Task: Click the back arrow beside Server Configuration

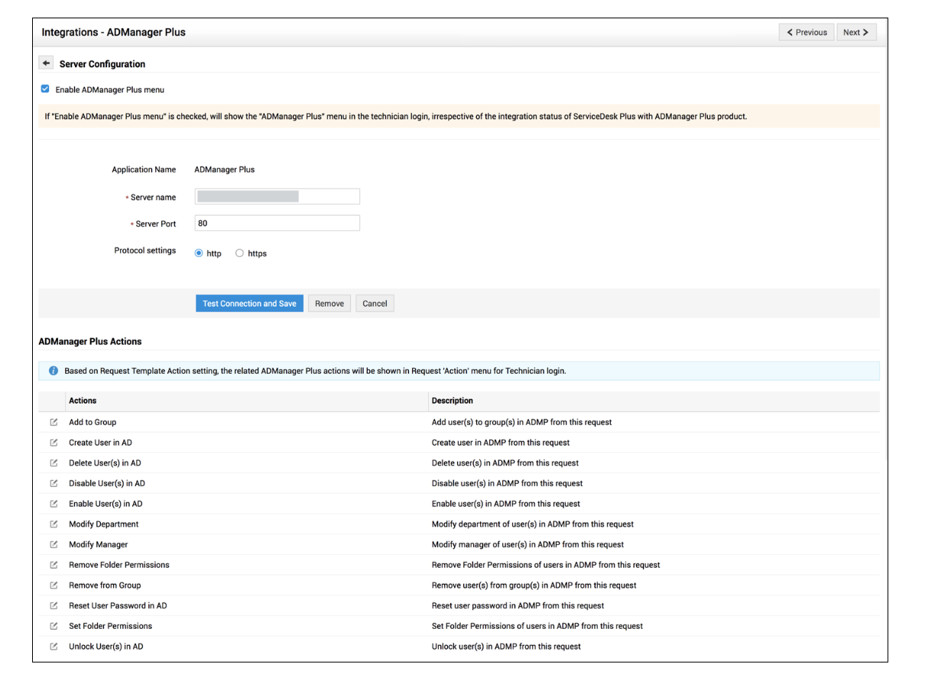Action: point(46,63)
